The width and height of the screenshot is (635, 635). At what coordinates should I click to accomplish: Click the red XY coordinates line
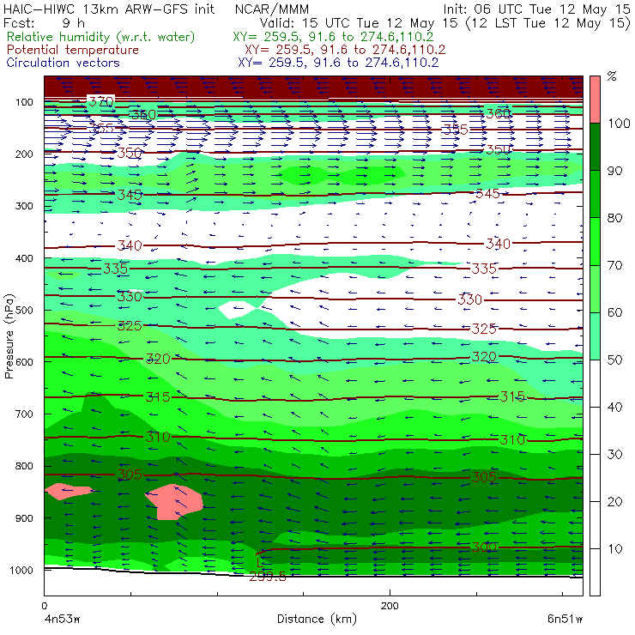tap(345, 50)
